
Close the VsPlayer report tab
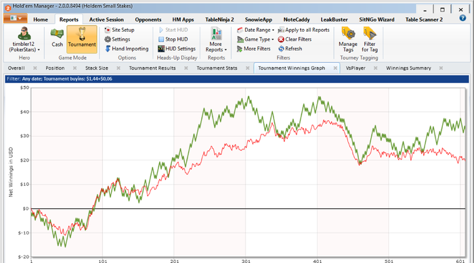pyautogui.click(x=375, y=68)
